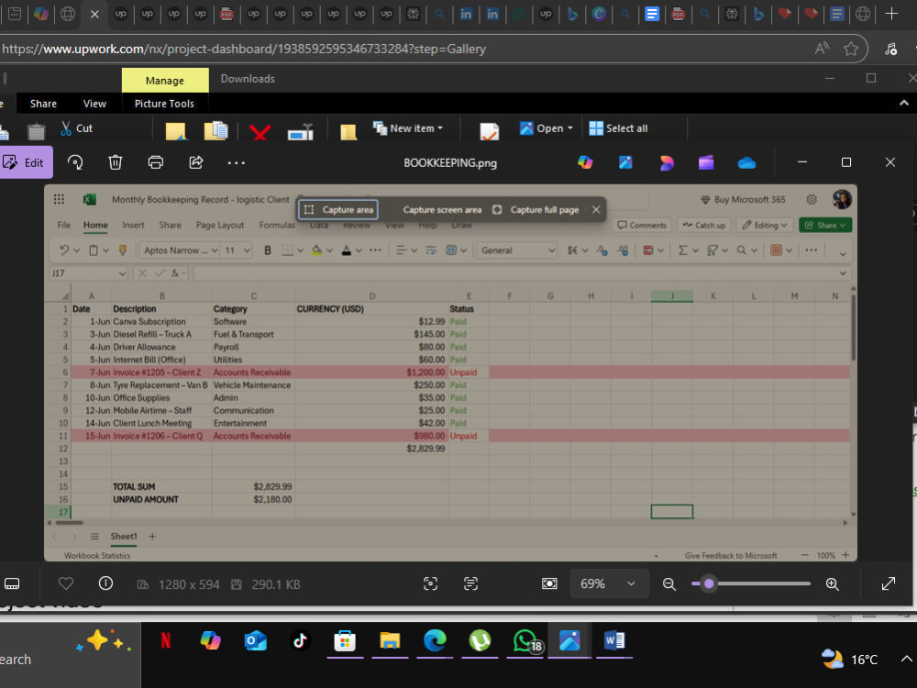
Task: Open the View tab in File Explorer
Action: point(94,104)
